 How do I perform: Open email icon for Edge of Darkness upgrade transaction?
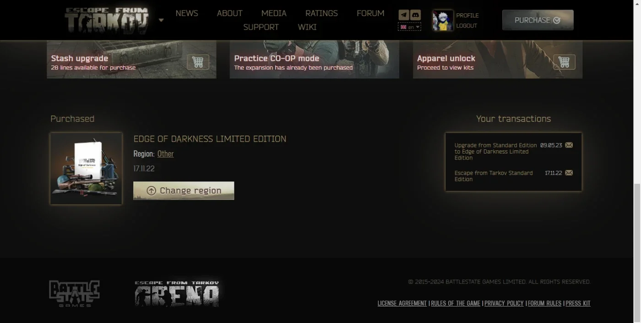click(x=569, y=145)
